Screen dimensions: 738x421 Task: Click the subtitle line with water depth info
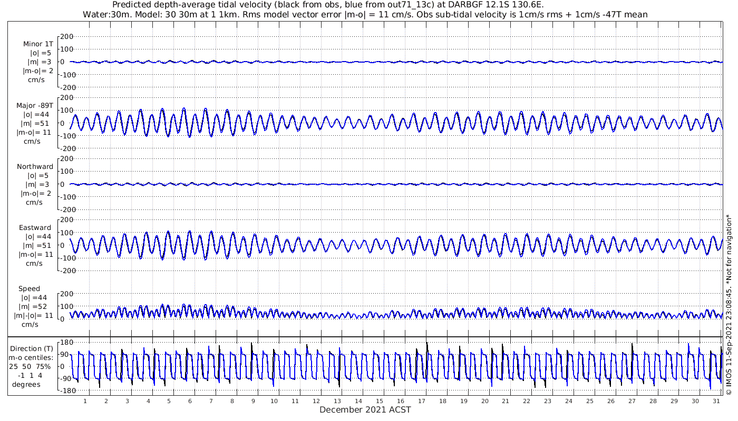[x=365, y=15]
